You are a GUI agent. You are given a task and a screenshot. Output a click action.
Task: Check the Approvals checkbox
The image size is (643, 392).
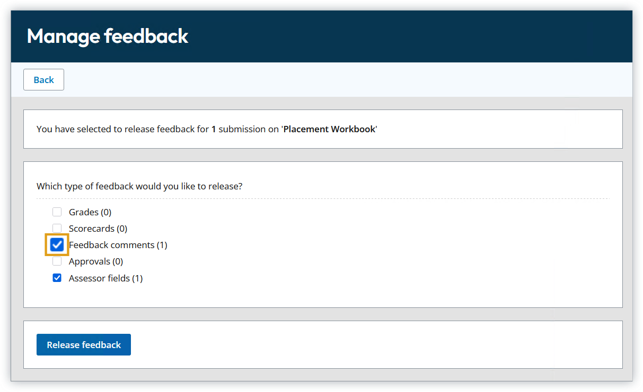[x=57, y=261]
